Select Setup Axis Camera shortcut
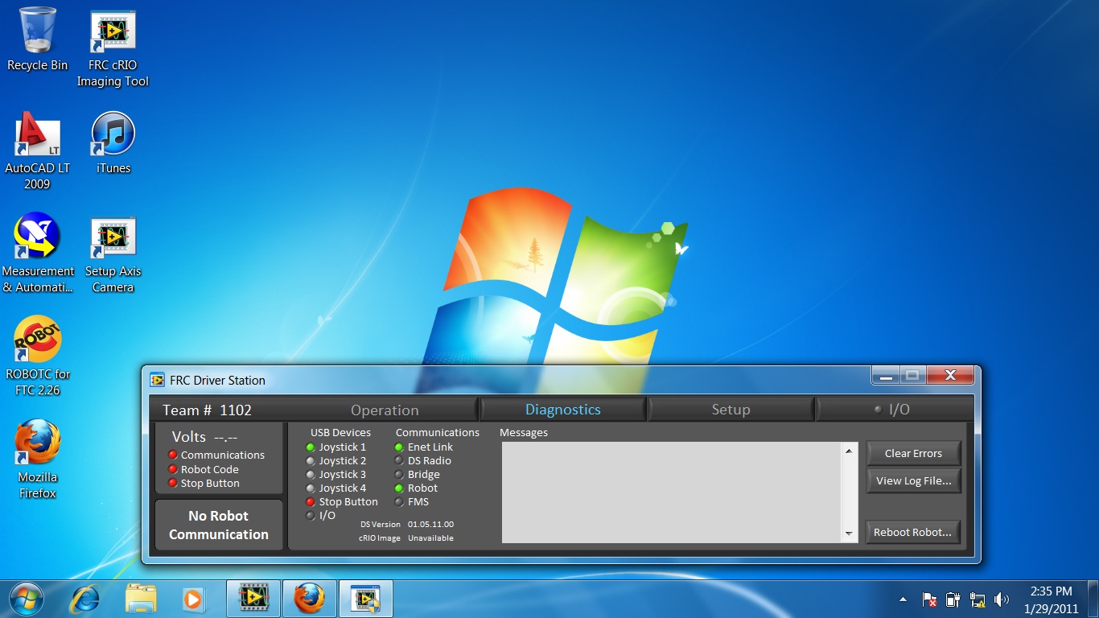 tap(113, 253)
